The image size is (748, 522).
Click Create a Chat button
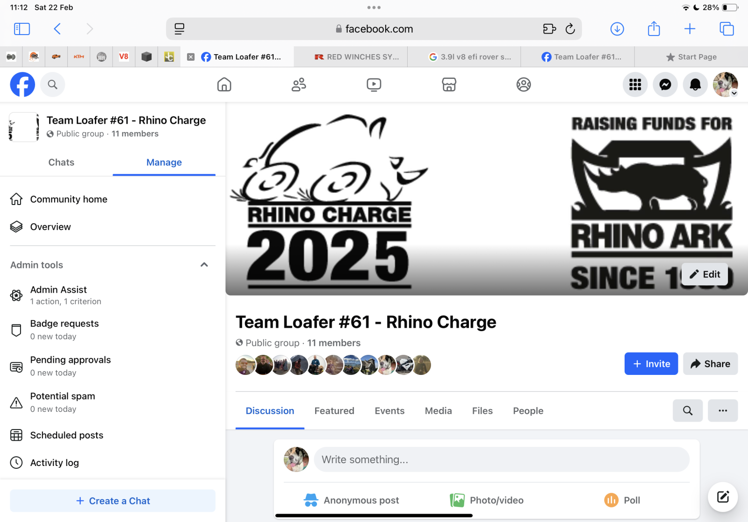click(x=113, y=501)
